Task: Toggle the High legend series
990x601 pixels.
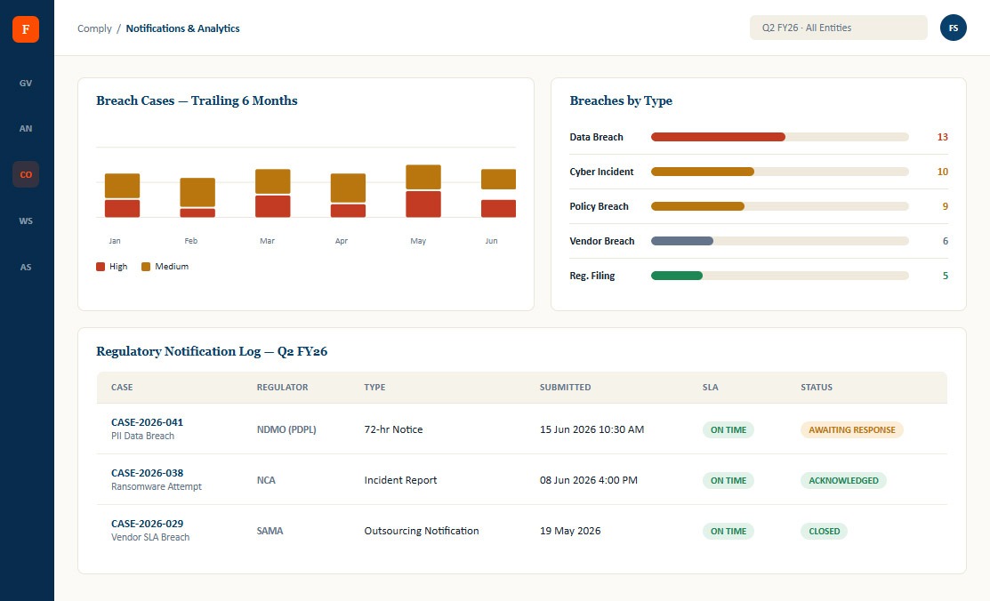Action: [x=112, y=267]
